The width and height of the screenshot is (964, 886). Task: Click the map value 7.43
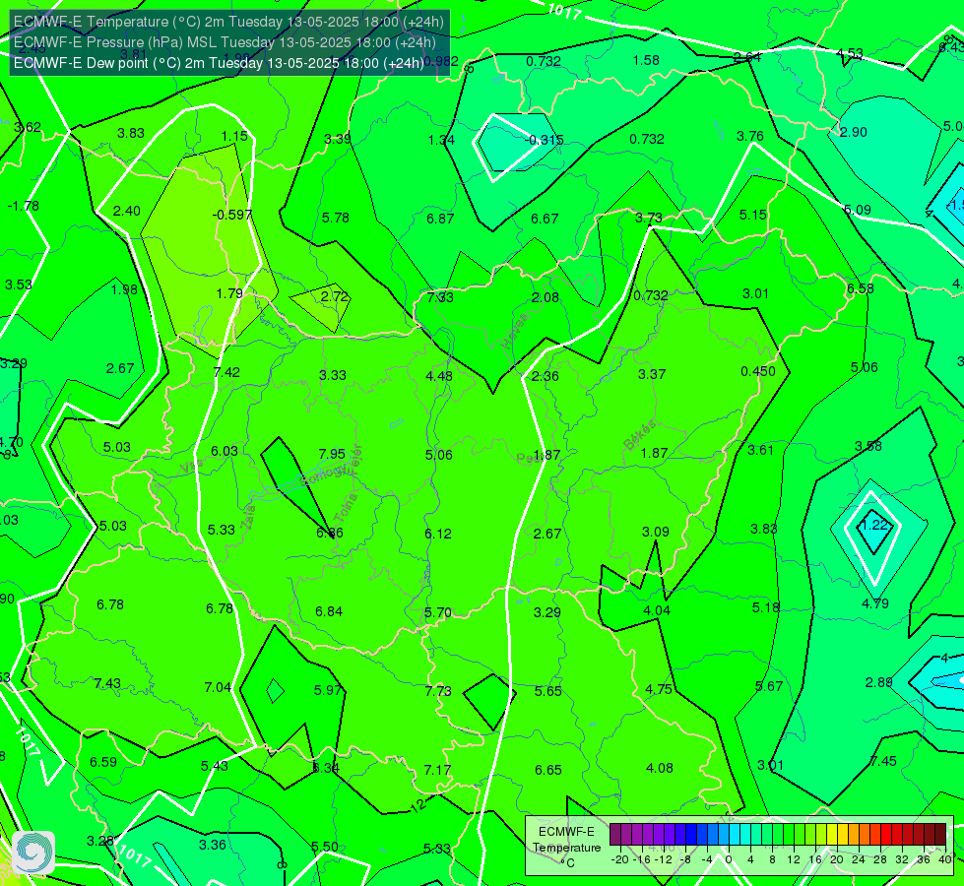[107, 684]
